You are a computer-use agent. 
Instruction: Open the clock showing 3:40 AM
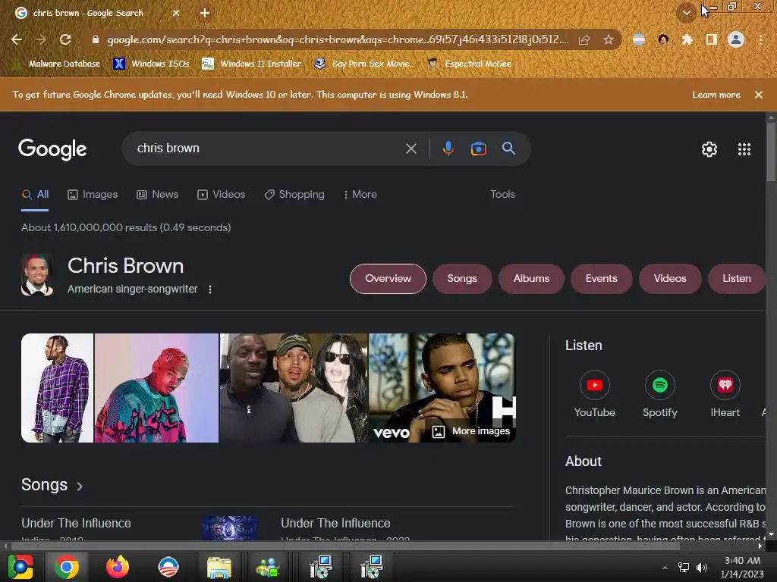742,567
